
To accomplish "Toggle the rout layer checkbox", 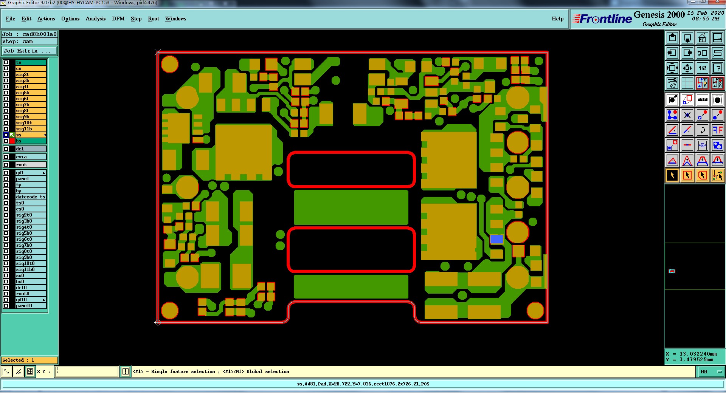I will pos(6,165).
